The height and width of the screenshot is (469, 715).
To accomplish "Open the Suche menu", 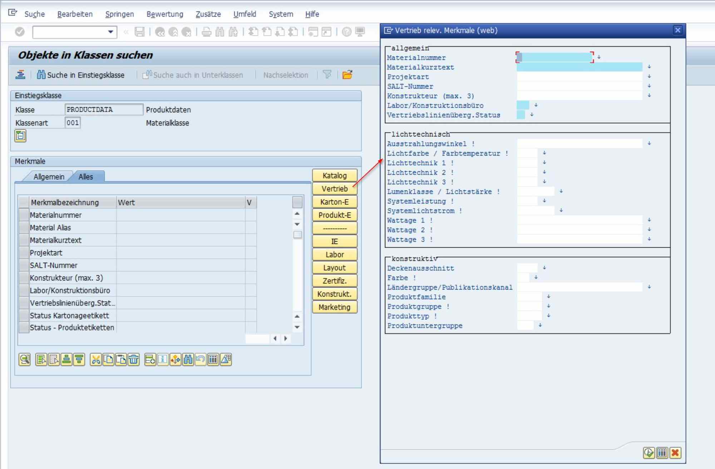I will coord(35,14).
